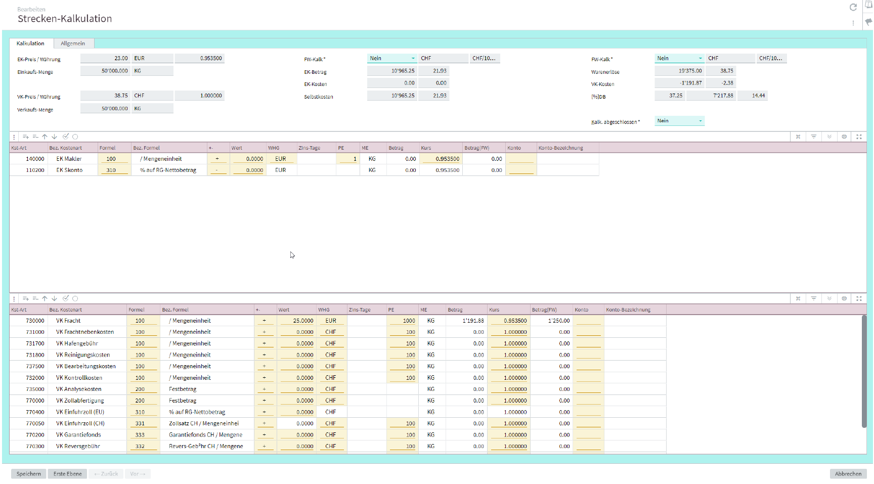This screenshot has height=484, width=874.
Task: Maximize the upper cost table to fullscreen
Action: [859, 137]
